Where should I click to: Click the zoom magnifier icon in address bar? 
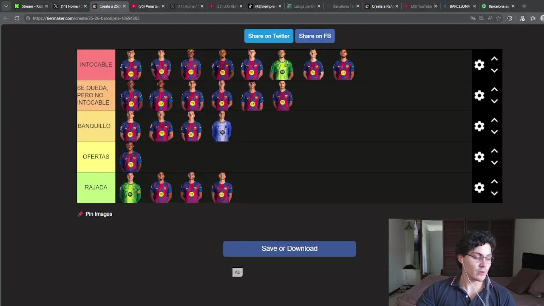[x=481, y=18]
